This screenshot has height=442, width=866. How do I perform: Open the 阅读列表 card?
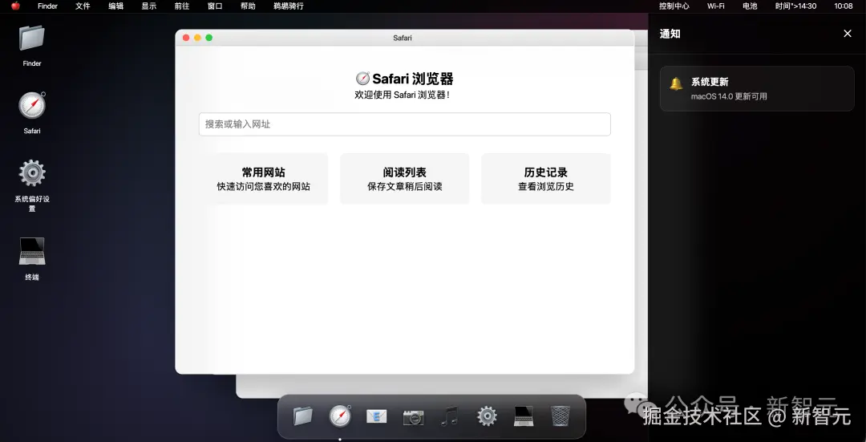point(404,178)
